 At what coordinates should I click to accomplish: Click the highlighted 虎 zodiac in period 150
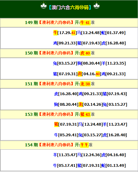click(x=80, y=74)
